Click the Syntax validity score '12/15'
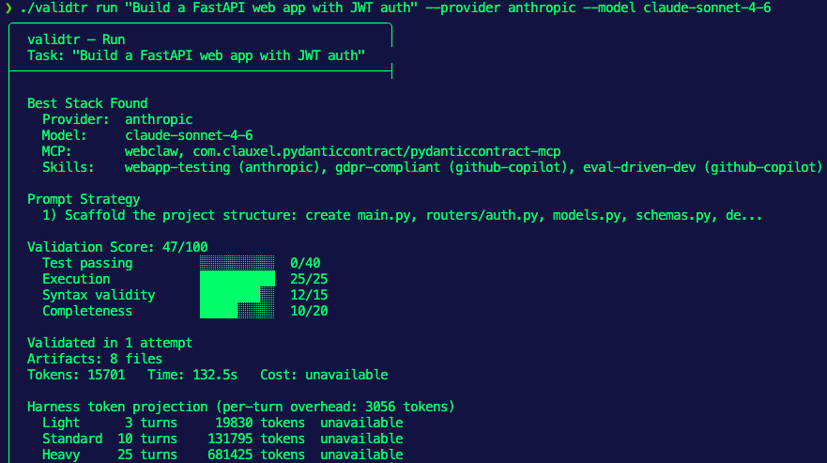The height and width of the screenshot is (463, 827). [x=309, y=295]
